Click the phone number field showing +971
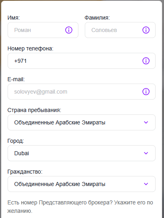This screenshot has width=164, height=218. 82,61
